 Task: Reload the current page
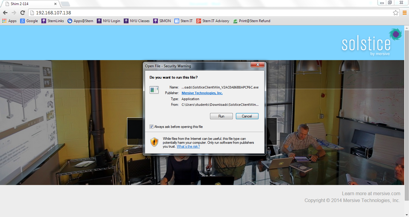(22, 13)
